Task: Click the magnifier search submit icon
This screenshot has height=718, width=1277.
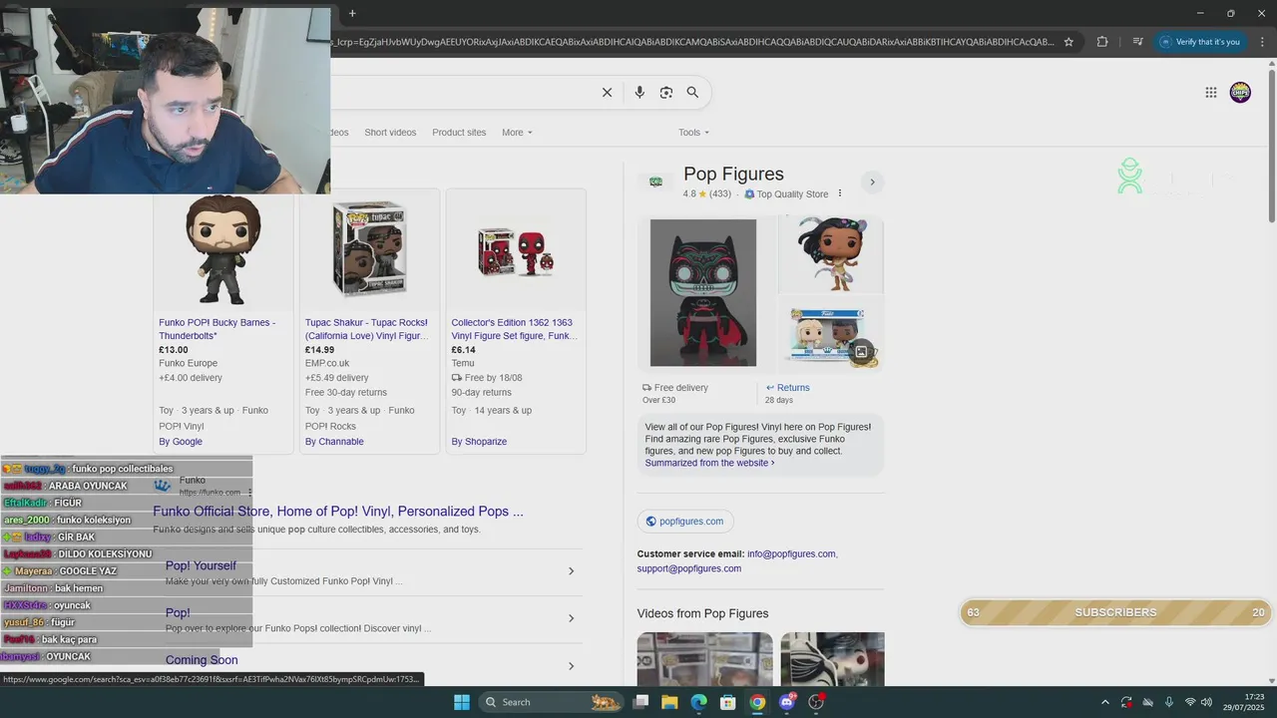Action: click(x=692, y=93)
